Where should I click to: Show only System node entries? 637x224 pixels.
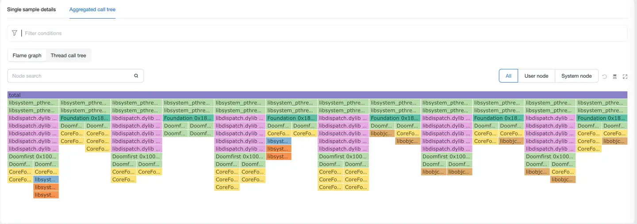click(576, 76)
